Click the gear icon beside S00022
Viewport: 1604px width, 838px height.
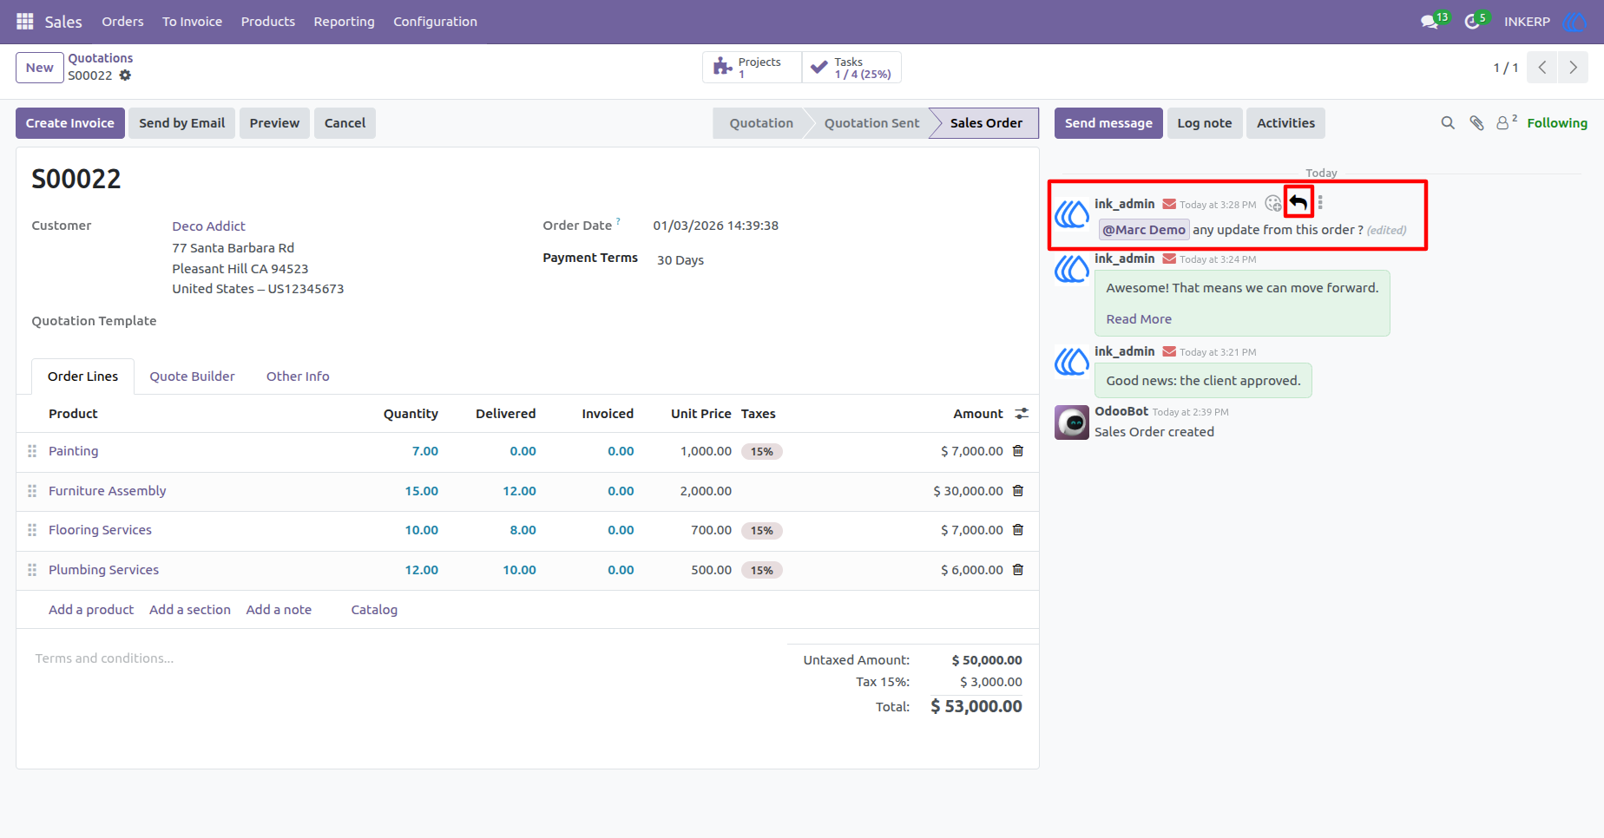point(125,75)
